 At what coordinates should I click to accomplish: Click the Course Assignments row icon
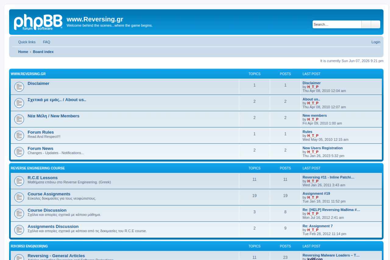pos(19,197)
